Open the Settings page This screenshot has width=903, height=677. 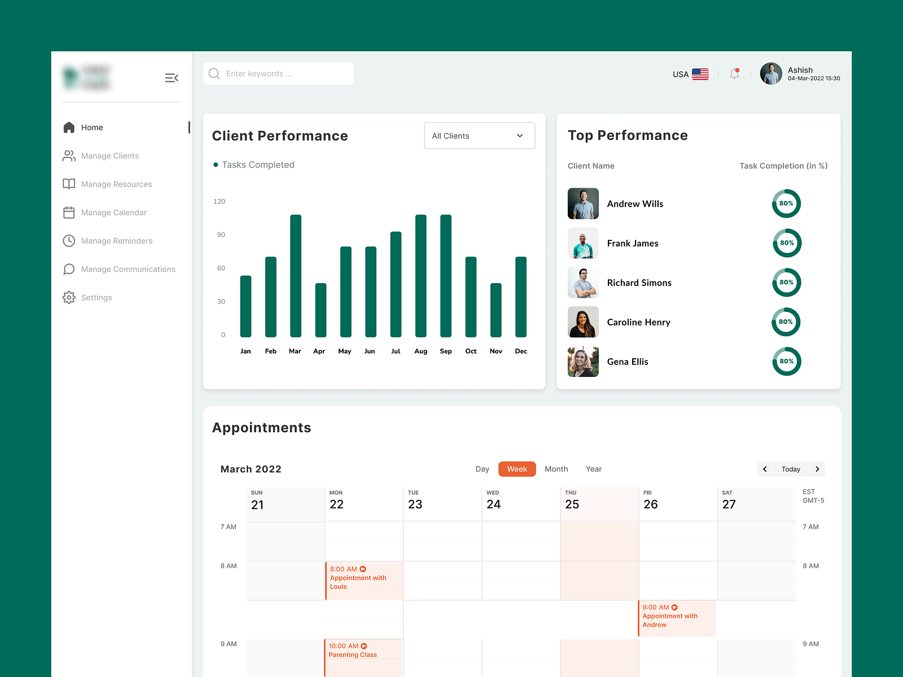point(96,297)
